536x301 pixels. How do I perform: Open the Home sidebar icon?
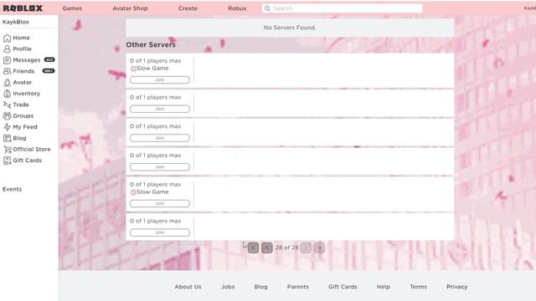click(7, 38)
